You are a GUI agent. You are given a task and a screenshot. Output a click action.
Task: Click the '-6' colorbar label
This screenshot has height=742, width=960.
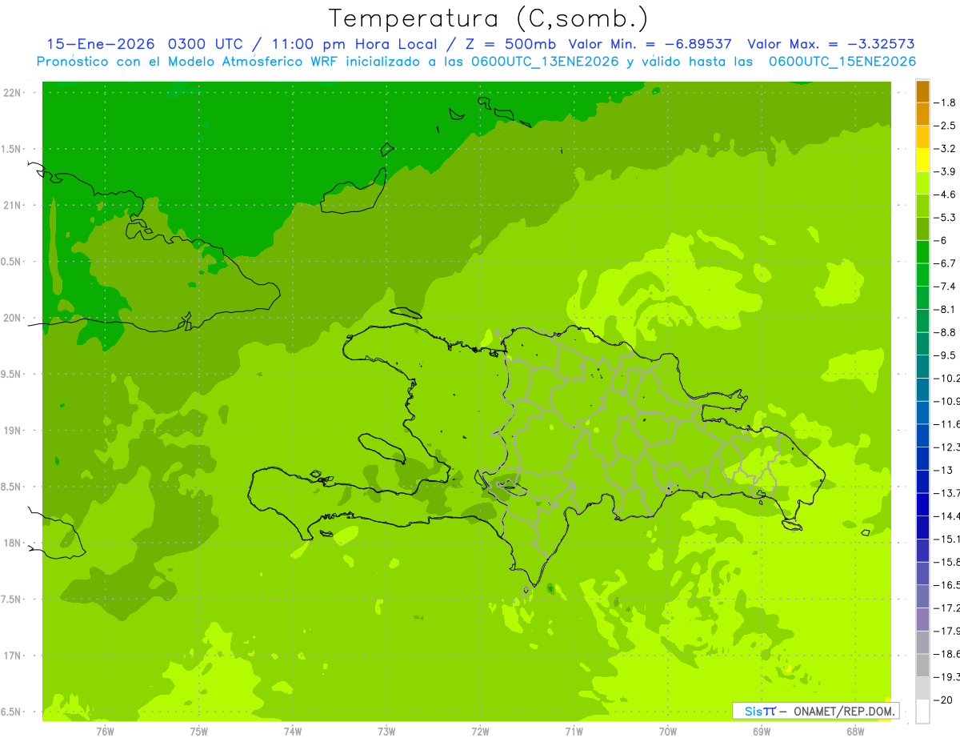tap(940, 240)
